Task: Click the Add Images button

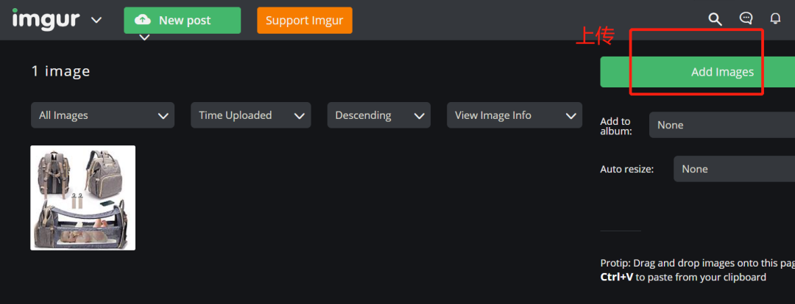Action: coord(698,72)
